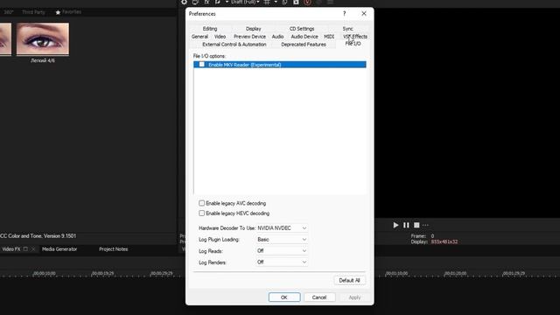Viewport: 560px width, 315px height.
Task: Enable legacy AVC decoding
Action: [x=202, y=203]
